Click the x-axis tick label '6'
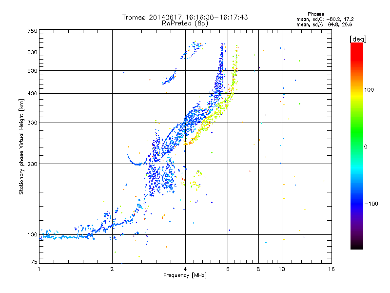 [x=228, y=269]
